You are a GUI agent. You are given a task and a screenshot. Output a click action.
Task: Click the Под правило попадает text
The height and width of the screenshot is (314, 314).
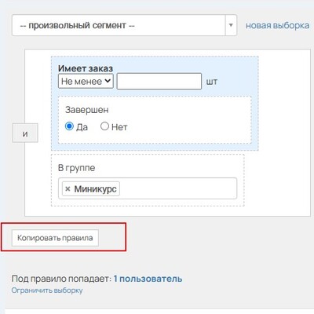(x=61, y=279)
